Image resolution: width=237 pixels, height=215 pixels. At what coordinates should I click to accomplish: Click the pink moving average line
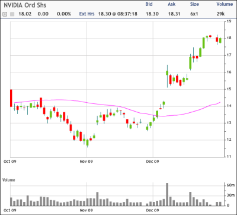[x=117, y=106]
